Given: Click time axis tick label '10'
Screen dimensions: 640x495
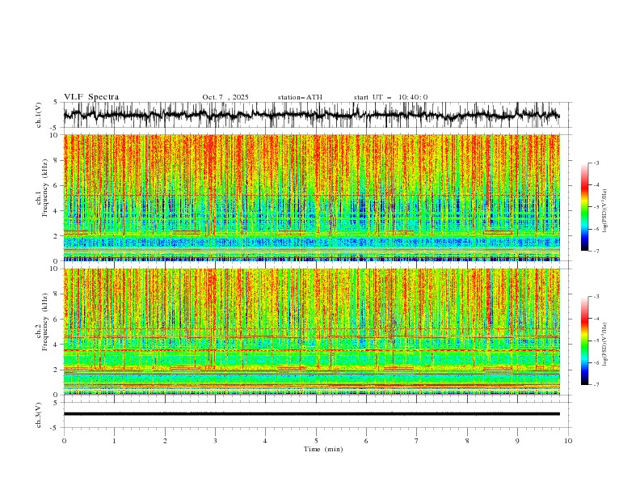Looking at the screenshot, I should coord(568,441).
